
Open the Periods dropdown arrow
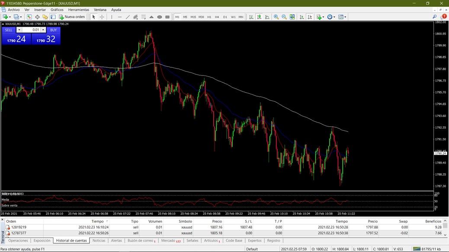[x=334, y=17]
